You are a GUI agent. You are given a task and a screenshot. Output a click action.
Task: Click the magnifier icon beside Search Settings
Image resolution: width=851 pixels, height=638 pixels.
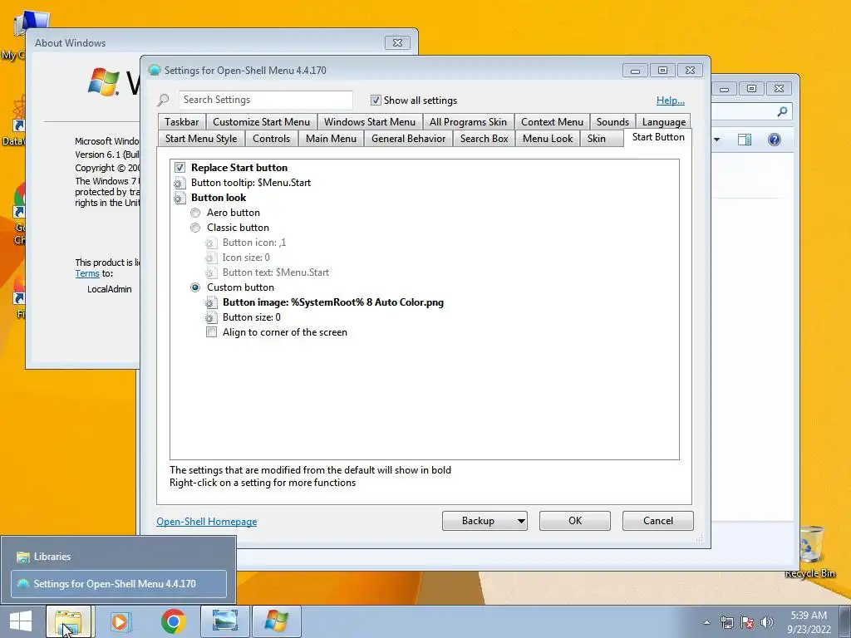click(163, 100)
